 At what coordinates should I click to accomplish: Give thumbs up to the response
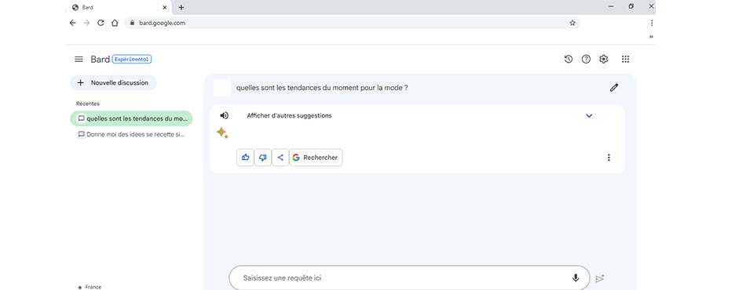click(x=246, y=158)
